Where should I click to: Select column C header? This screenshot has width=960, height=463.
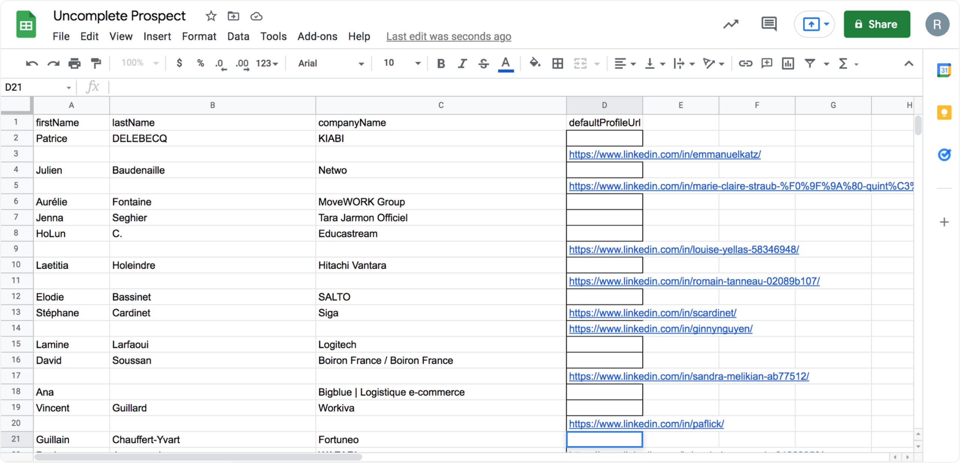click(x=441, y=105)
